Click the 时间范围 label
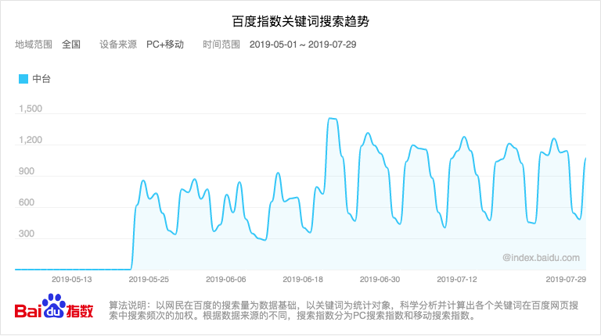The height and width of the screenshot is (336, 601). [221, 45]
